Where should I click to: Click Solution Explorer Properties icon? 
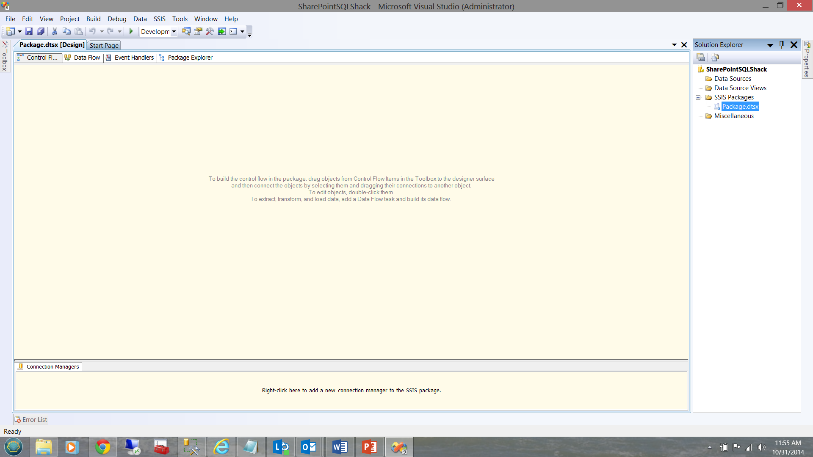pyautogui.click(x=701, y=57)
